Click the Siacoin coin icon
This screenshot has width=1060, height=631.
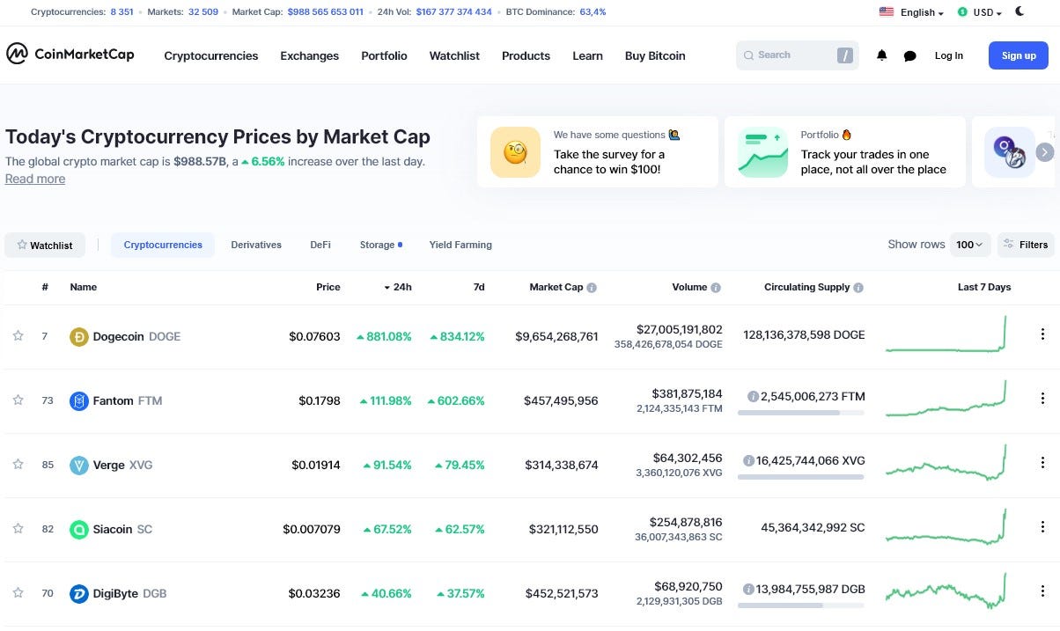(x=79, y=529)
